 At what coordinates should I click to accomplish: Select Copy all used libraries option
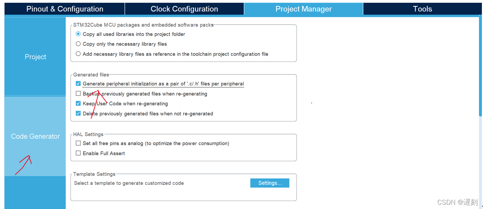78,34
